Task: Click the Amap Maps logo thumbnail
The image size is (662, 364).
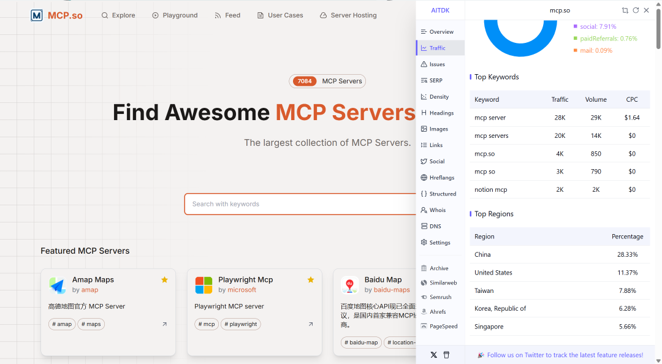Action: coord(58,285)
